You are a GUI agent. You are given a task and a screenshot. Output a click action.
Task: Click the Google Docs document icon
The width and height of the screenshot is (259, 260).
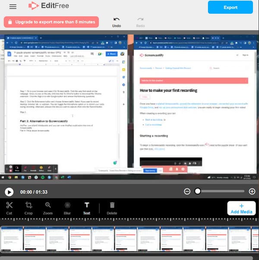click(x=9, y=54)
